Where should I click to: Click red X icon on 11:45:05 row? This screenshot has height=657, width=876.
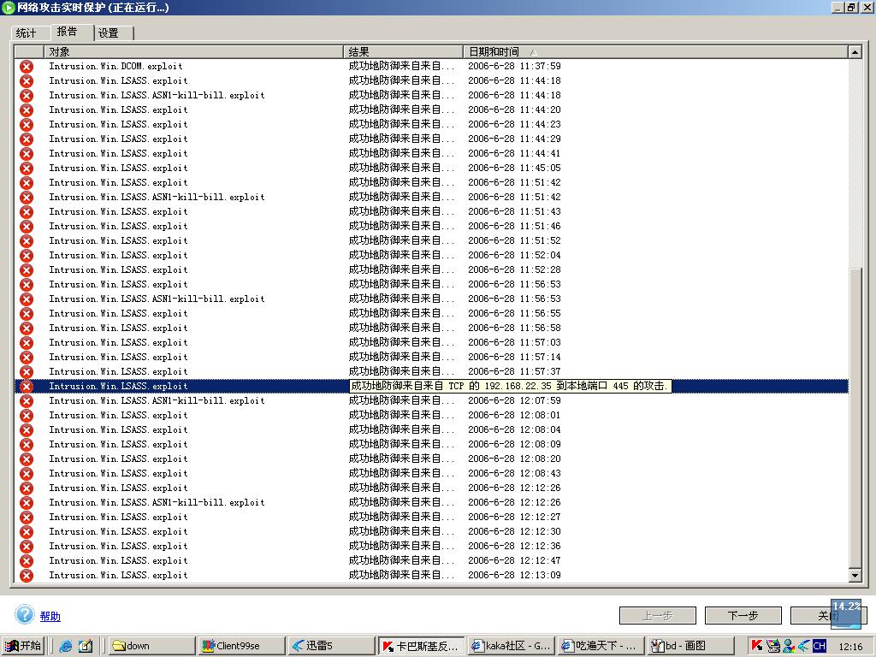point(27,169)
